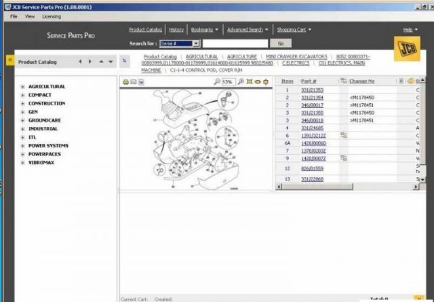This screenshot has width=434, height=302.
Task: Click parts list scroll down arrow
Action: pos(422,180)
